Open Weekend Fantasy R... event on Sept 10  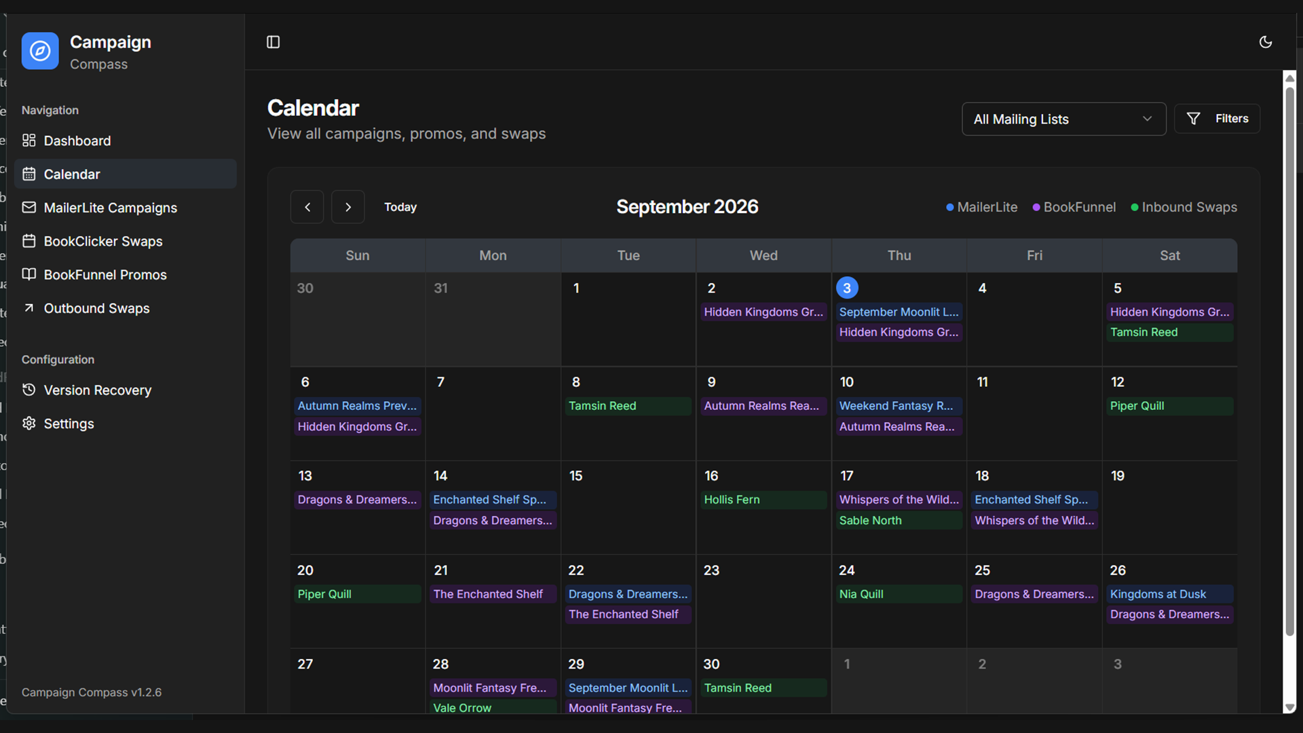tap(899, 406)
